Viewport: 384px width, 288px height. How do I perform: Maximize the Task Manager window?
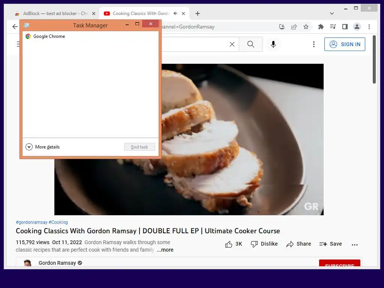137,24
